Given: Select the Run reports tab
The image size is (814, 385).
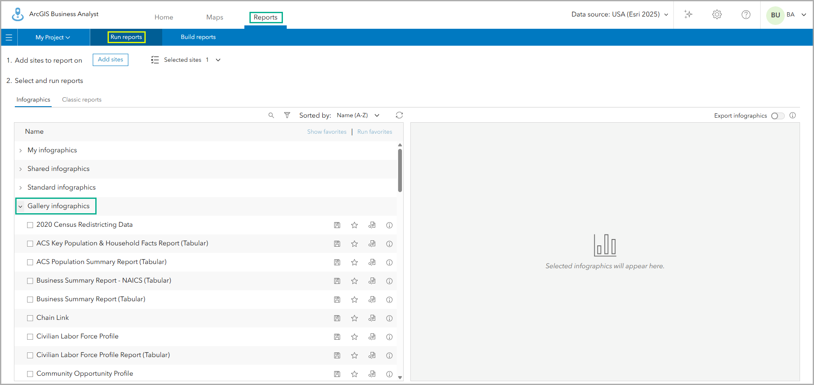Looking at the screenshot, I should click(x=126, y=37).
